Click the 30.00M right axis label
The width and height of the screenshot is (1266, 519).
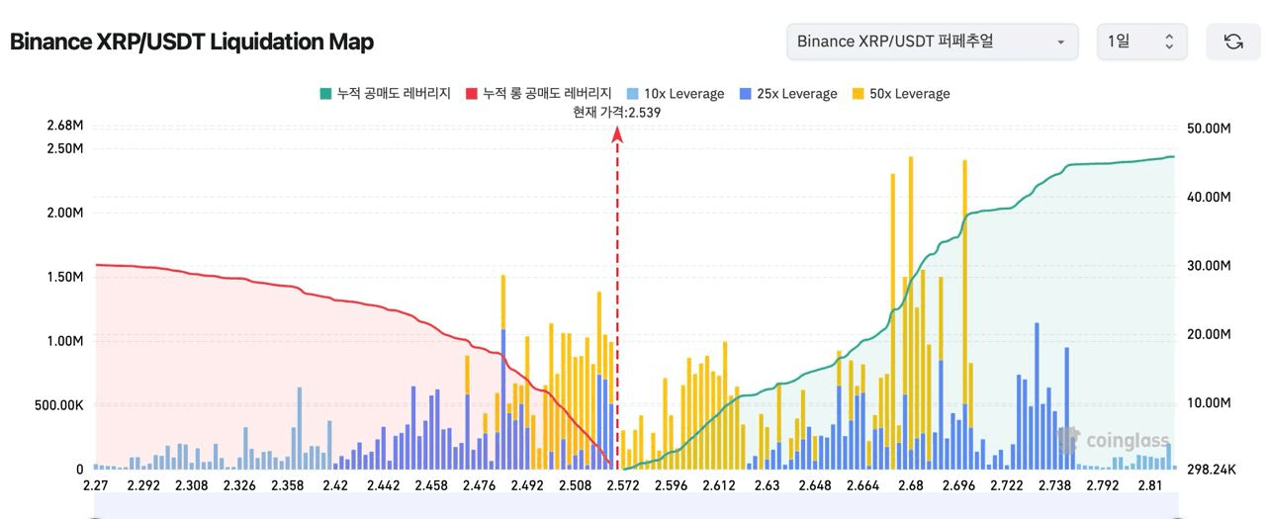pos(1207,266)
